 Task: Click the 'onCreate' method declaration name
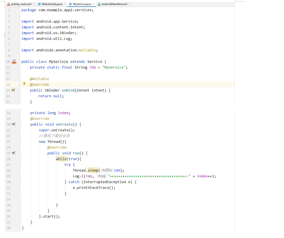tap(64, 124)
